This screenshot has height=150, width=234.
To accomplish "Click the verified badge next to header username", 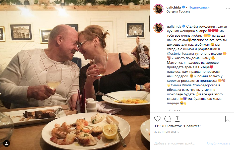I will click(184, 7).
